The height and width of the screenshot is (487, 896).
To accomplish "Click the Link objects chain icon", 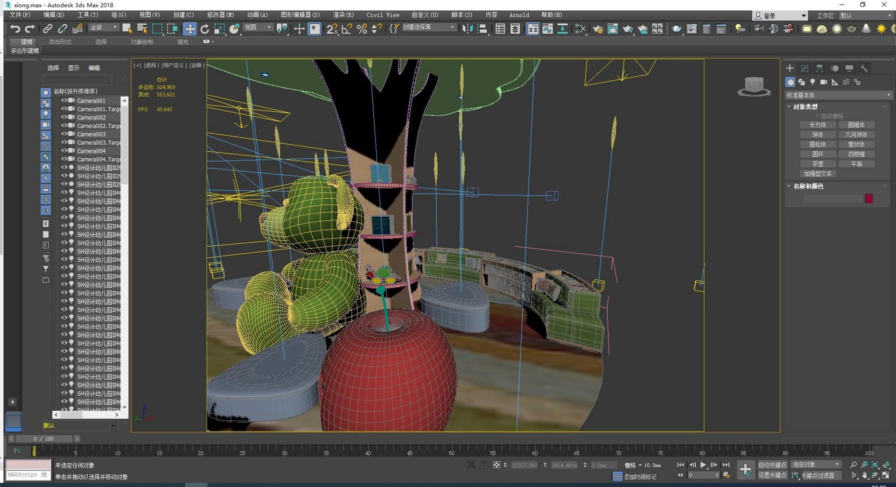I will coord(47,29).
